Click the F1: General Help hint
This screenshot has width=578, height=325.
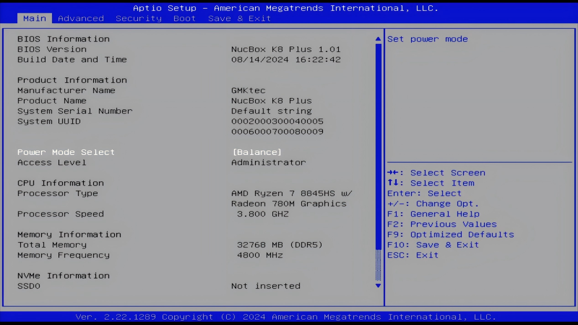tap(433, 214)
